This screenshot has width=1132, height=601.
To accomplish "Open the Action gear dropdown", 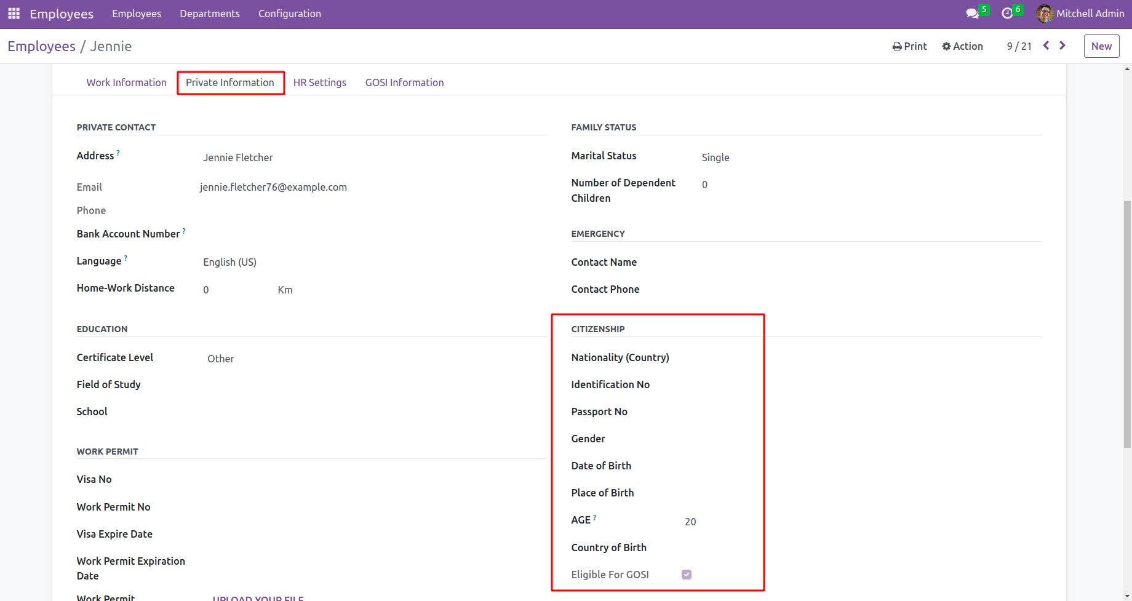I will 962,46.
